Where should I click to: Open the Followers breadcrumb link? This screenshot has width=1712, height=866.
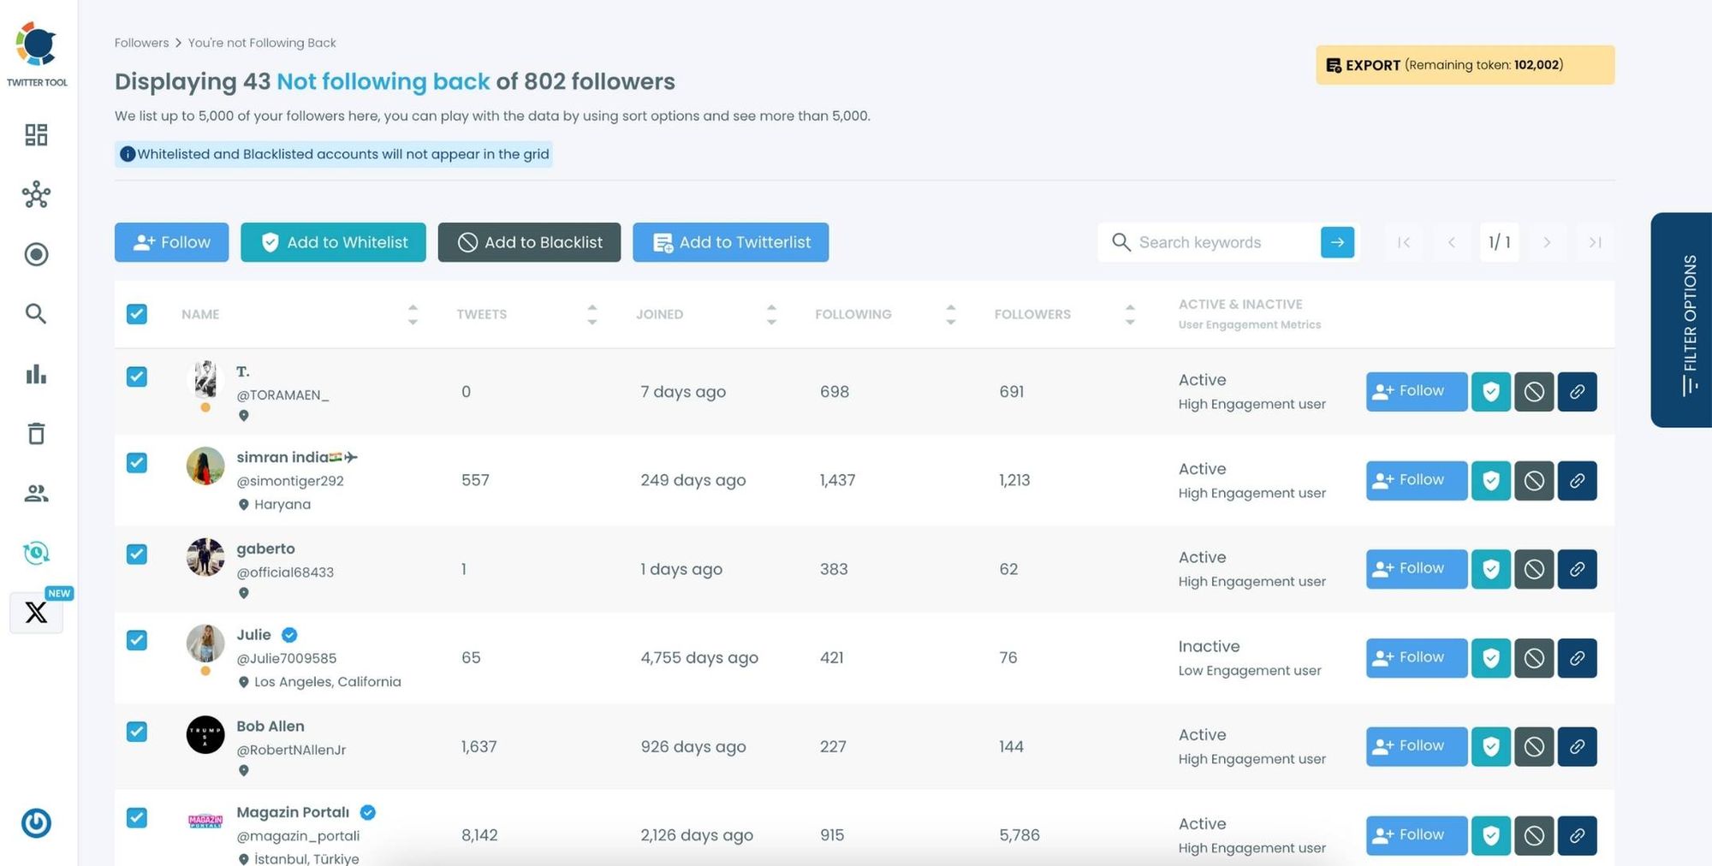(141, 42)
